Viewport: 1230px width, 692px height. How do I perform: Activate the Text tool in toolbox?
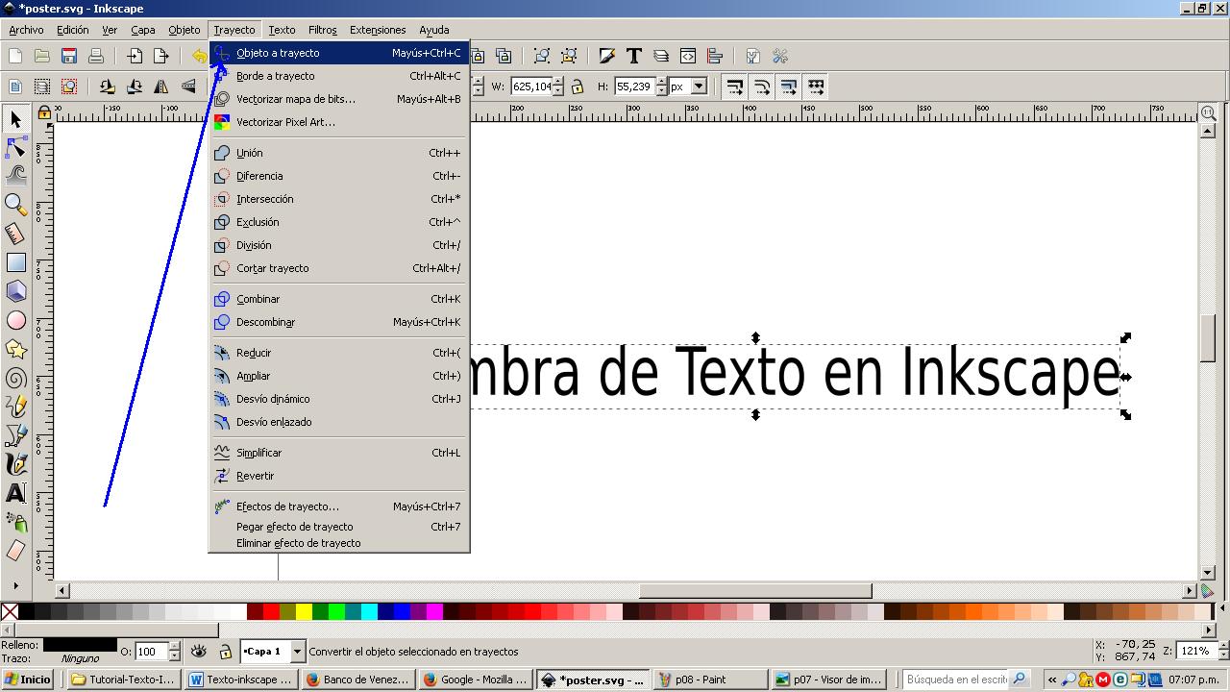(x=15, y=493)
